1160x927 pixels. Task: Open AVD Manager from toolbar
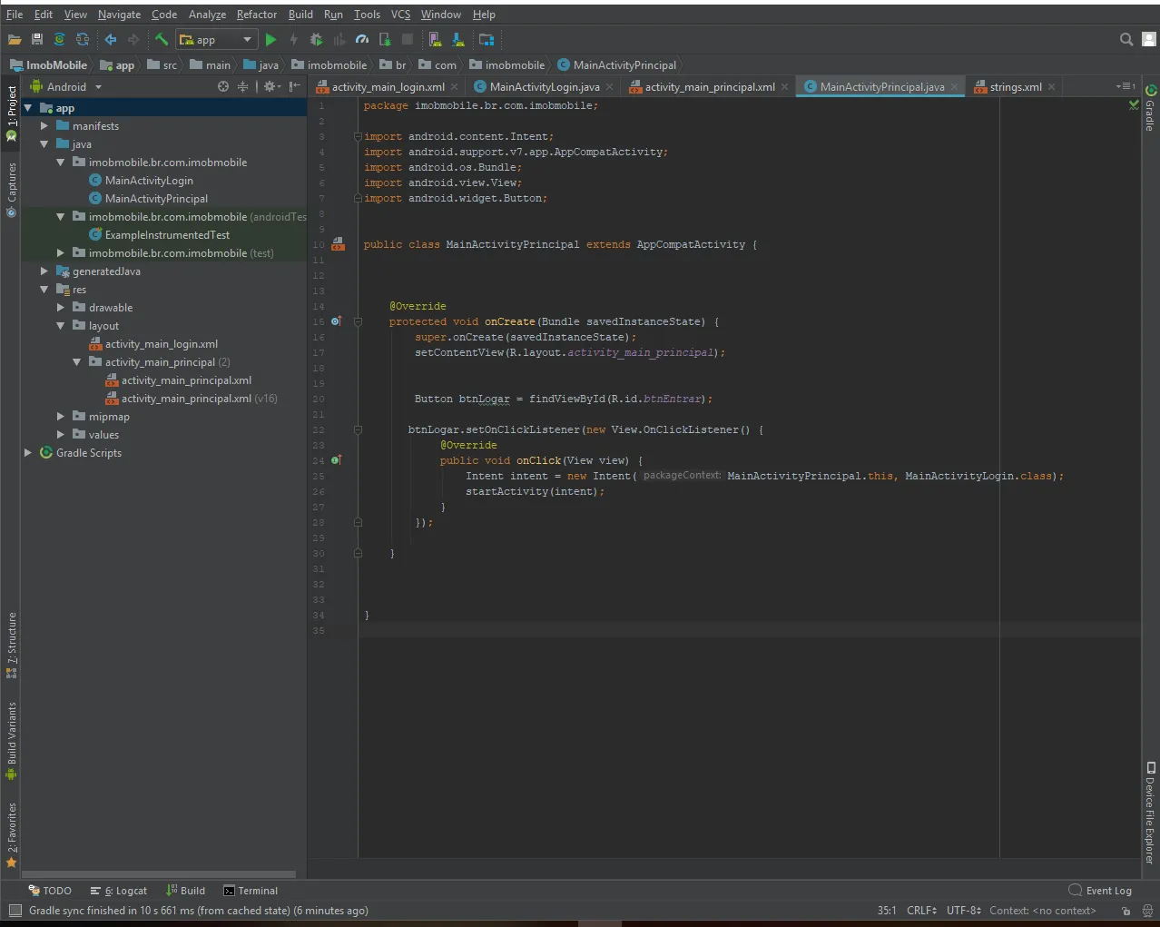pyautogui.click(x=435, y=39)
